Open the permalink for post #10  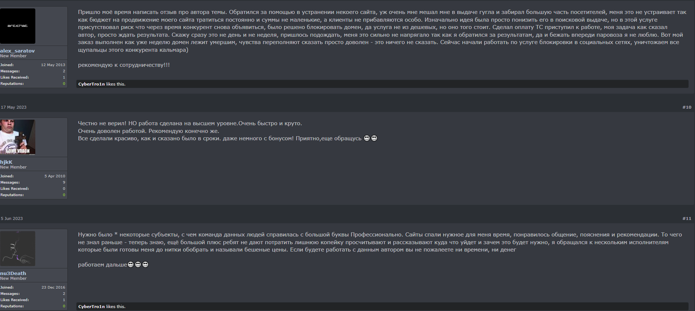pyautogui.click(x=687, y=107)
